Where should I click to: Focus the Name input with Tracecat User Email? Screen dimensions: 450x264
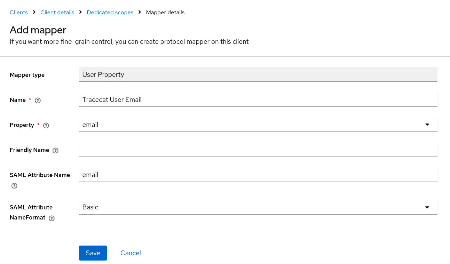pyautogui.click(x=258, y=99)
